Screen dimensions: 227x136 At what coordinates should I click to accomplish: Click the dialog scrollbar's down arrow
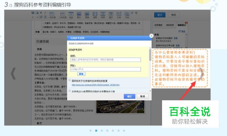point(150,91)
